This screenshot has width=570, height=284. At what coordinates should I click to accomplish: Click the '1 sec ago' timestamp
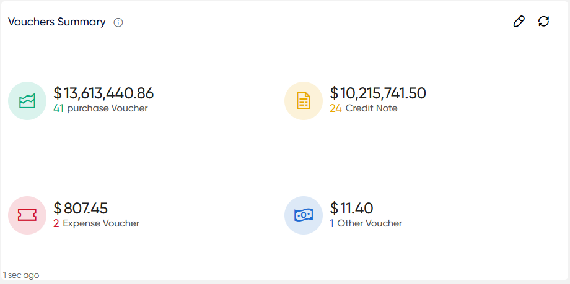coord(21,275)
